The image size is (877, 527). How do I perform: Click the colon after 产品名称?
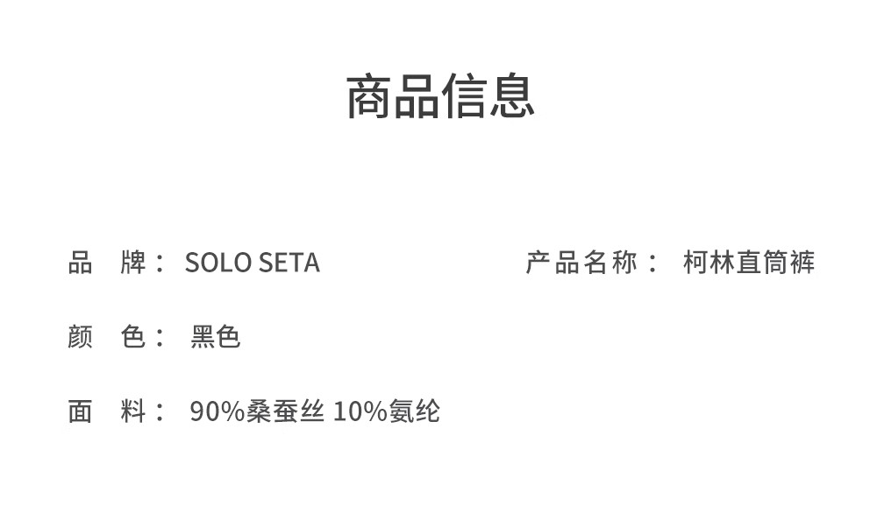tap(652, 264)
